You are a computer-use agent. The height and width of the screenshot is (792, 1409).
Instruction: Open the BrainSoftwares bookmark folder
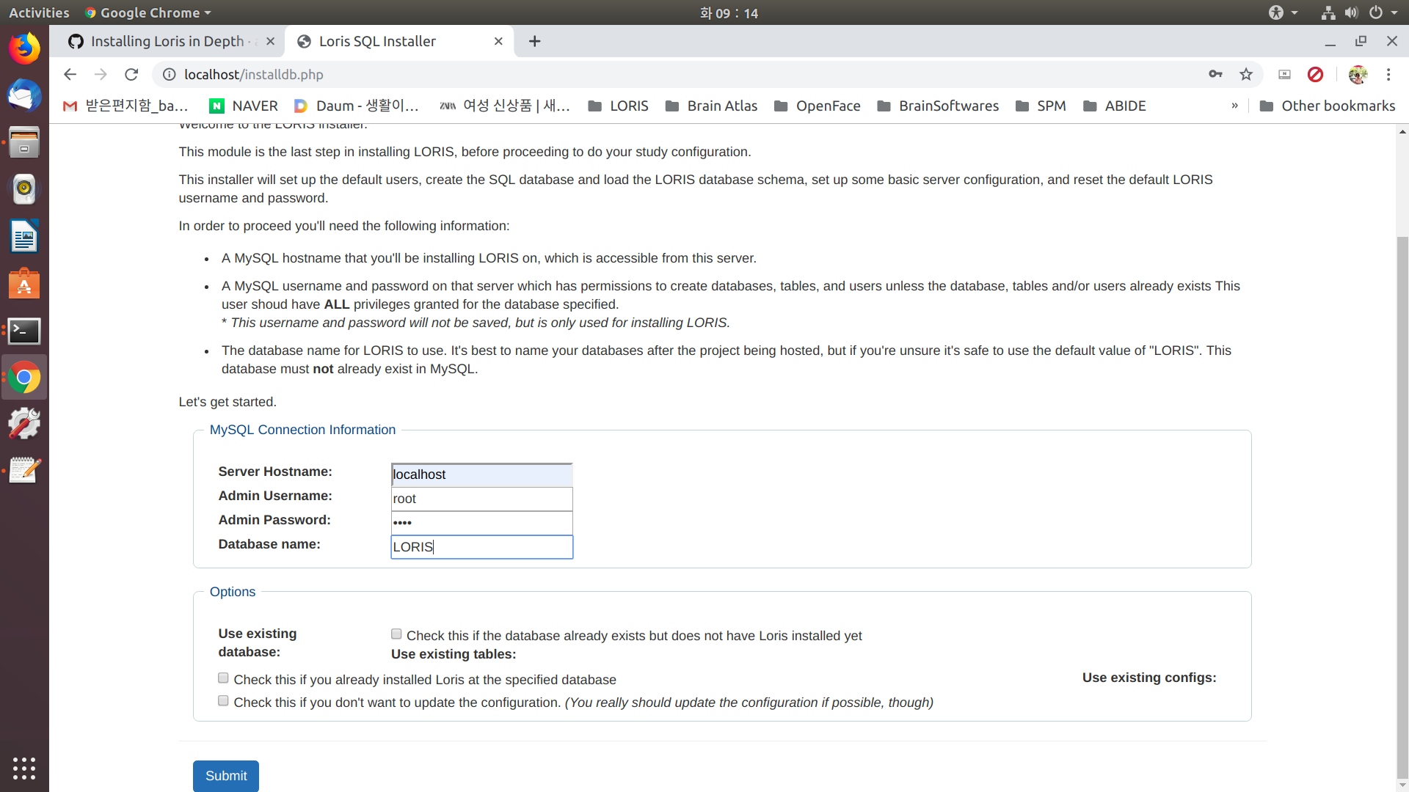(938, 106)
